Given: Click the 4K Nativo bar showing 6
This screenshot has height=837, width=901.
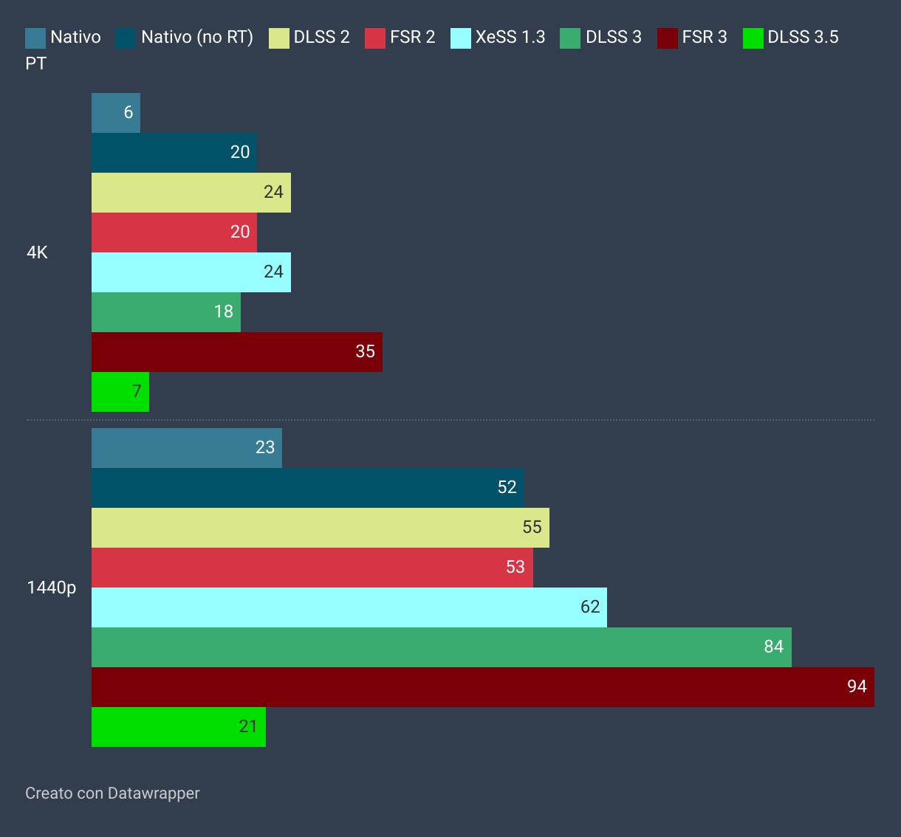Looking at the screenshot, I should (x=116, y=113).
